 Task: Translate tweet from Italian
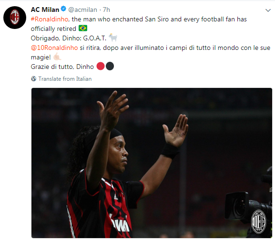tap(65, 79)
